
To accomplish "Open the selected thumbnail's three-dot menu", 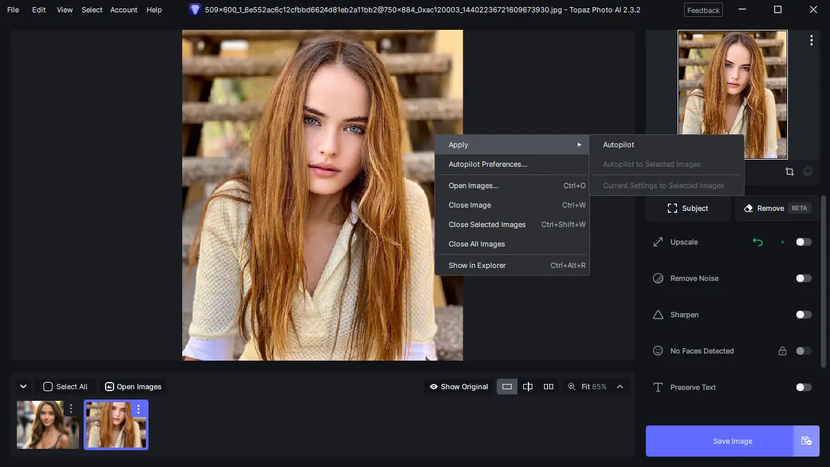I will (x=138, y=409).
